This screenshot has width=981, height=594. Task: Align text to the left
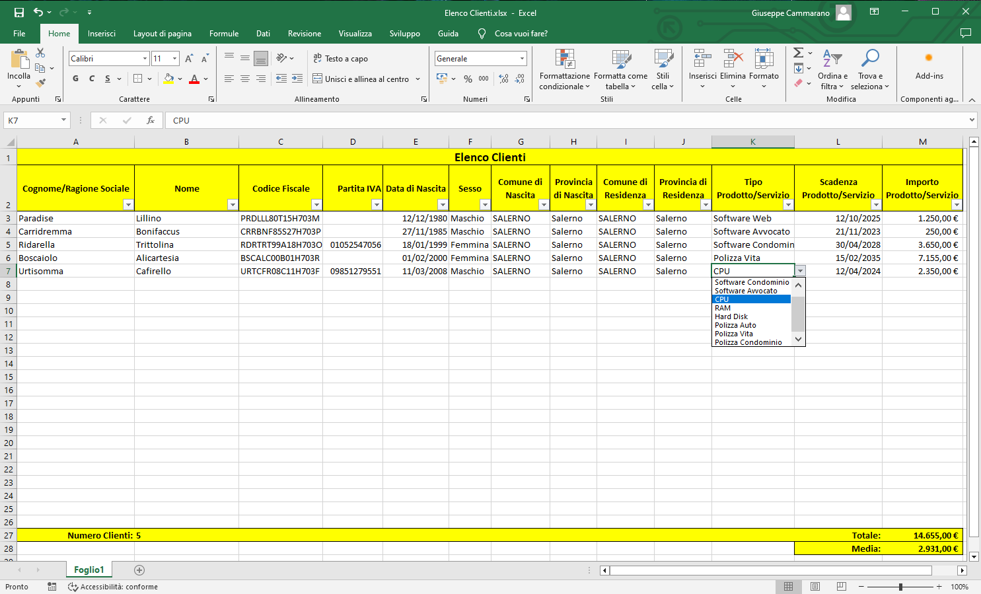[229, 79]
